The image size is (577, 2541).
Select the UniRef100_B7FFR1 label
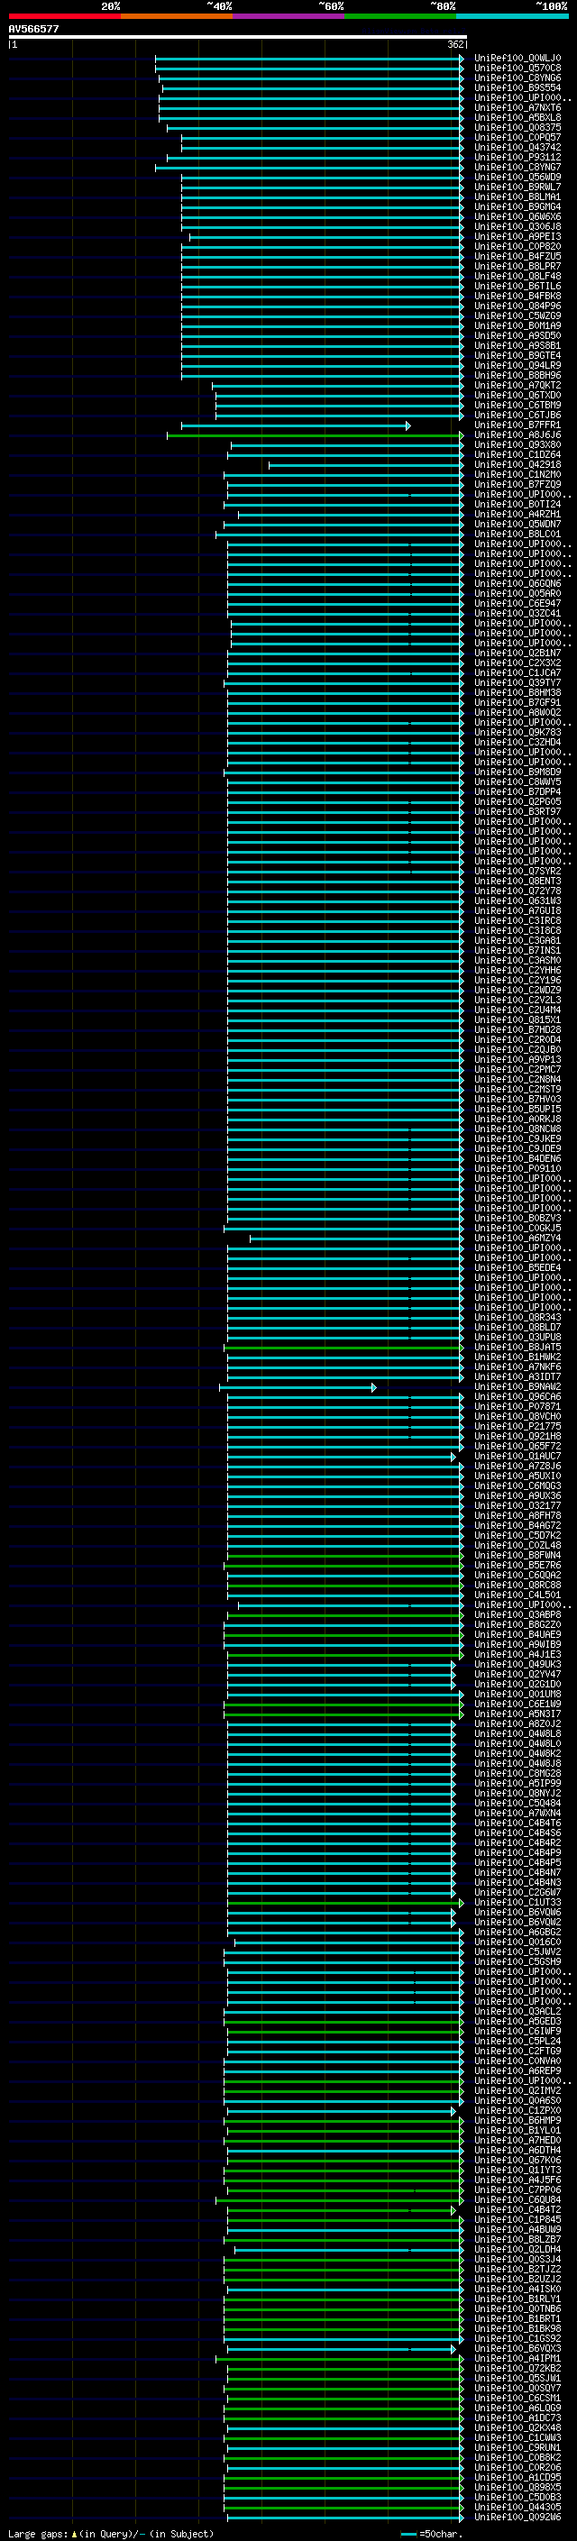[517, 426]
